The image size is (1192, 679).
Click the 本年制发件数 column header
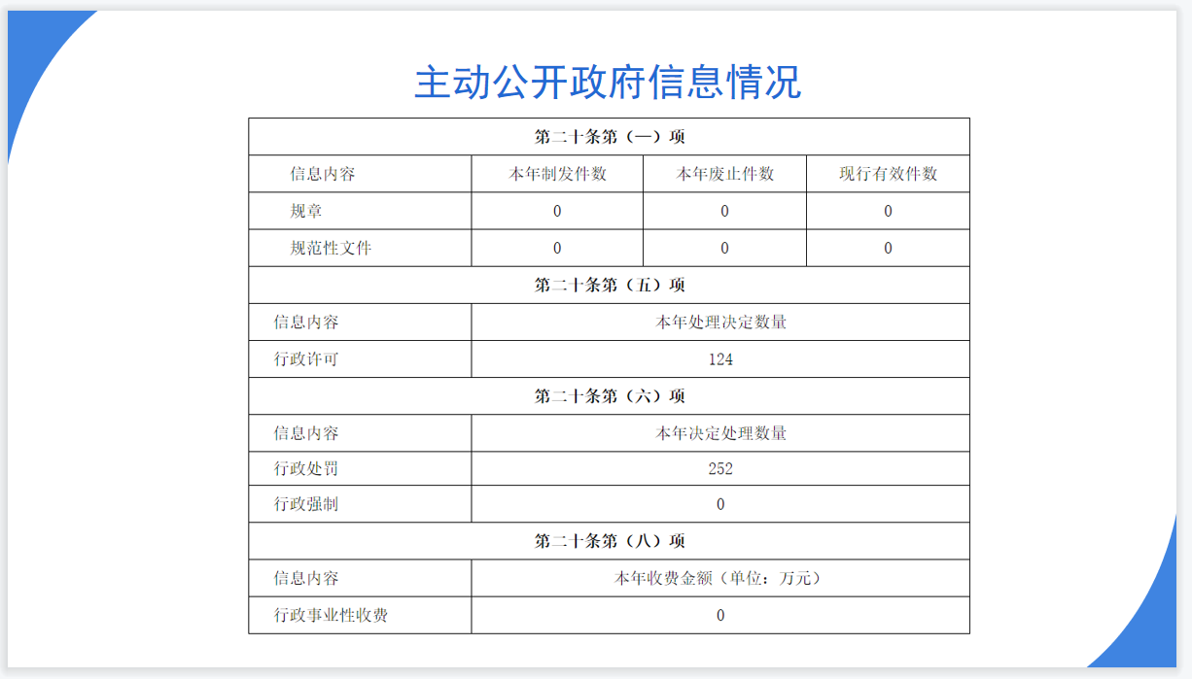click(557, 174)
